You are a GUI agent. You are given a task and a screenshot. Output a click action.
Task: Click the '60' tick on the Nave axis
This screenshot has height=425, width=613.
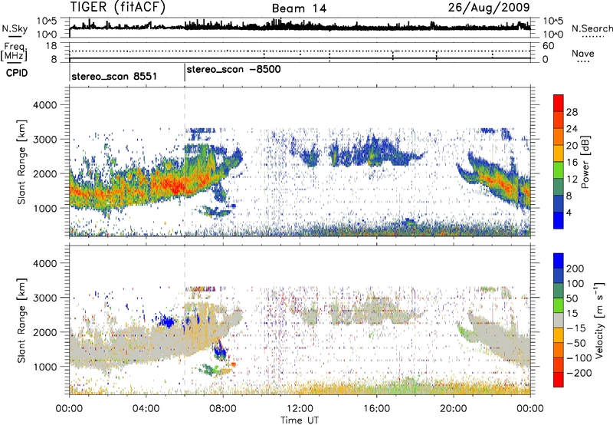coord(548,46)
